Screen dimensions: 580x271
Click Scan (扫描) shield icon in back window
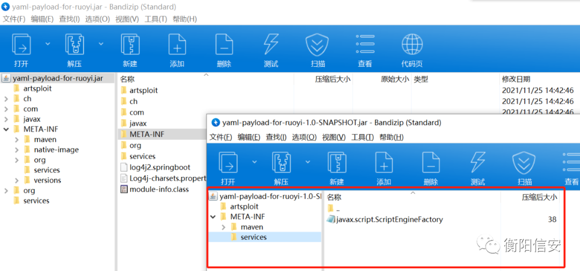pos(317,45)
